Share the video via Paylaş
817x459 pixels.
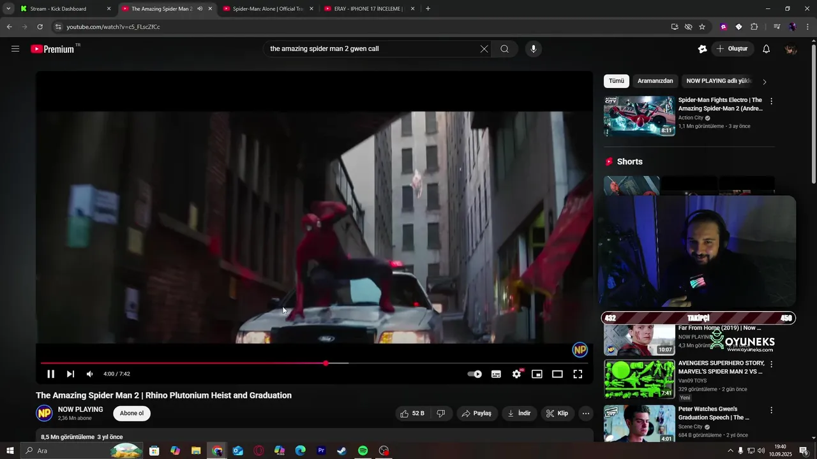pyautogui.click(x=476, y=413)
